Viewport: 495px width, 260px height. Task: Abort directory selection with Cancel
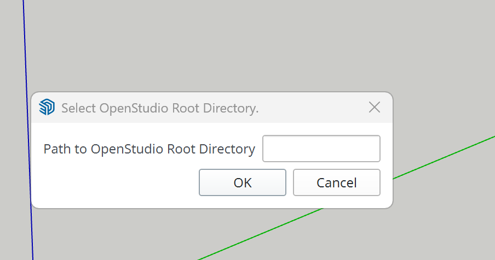pos(337,182)
